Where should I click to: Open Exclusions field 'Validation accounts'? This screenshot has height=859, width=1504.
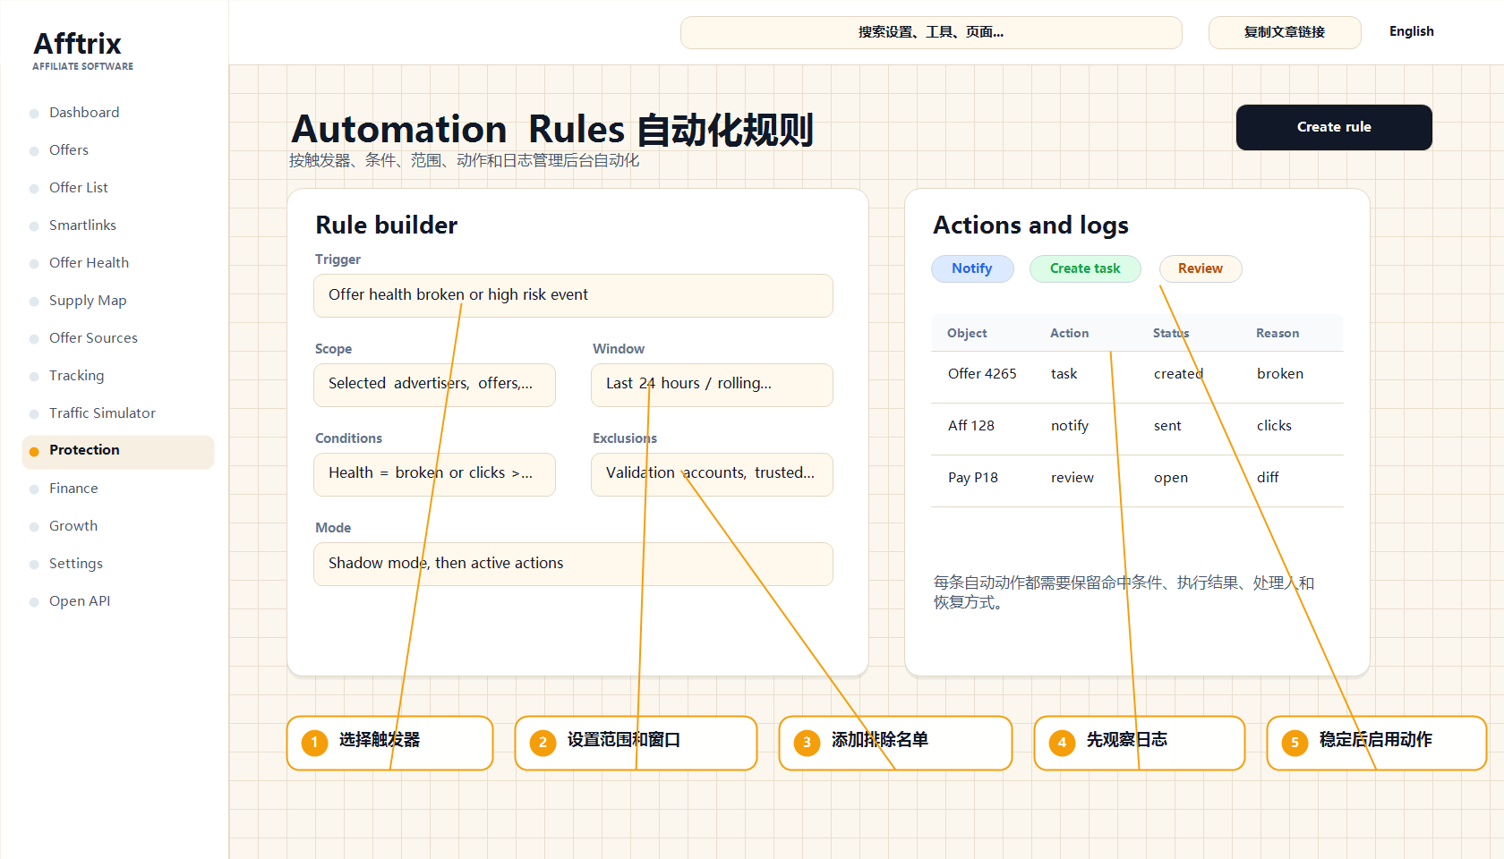coord(712,474)
